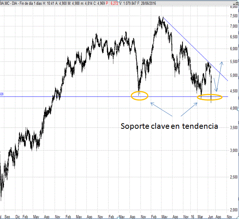Screen dimensions: 239x219
Task: Click the 4,000 price axis label
Action: (x=233, y=109)
